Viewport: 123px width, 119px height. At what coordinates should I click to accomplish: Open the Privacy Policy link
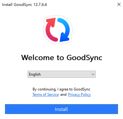(80, 95)
